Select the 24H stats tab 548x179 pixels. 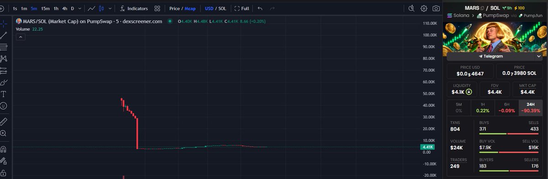530,107
